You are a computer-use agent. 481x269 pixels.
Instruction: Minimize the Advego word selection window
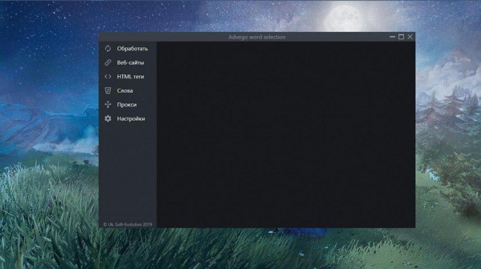[392, 37]
